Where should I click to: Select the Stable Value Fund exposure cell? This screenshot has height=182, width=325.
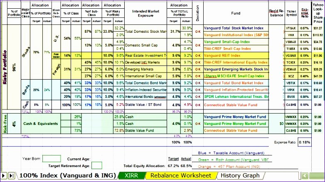coord(146,131)
